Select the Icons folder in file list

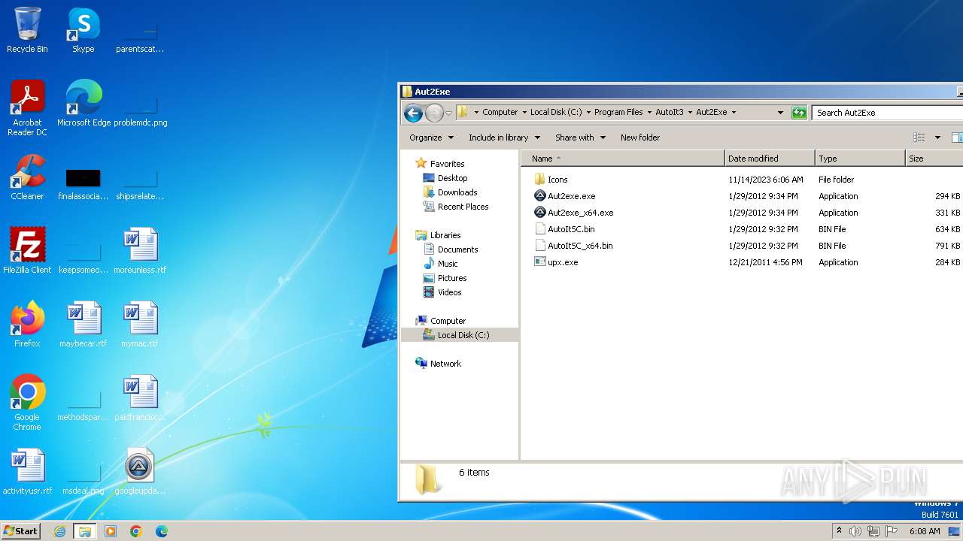(x=557, y=180)
